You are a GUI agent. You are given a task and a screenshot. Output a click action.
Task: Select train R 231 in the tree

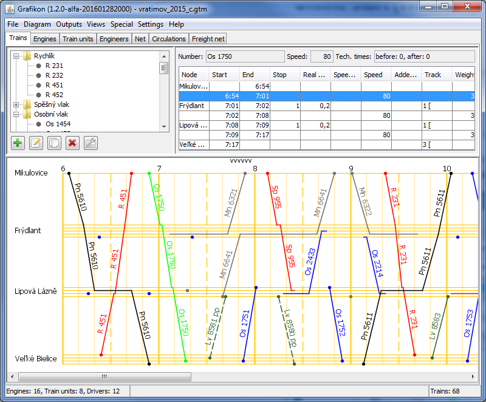point(54,66)
